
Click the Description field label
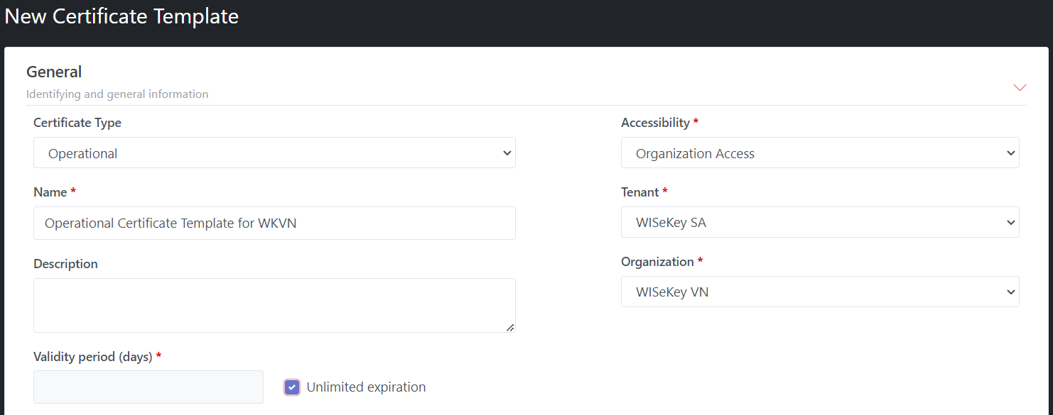65,264
